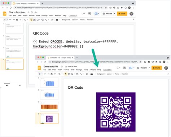This screenshot has height=137, width=171.
Task: Open comment history icon in Charts Template window
Action: tap(89, 14)
